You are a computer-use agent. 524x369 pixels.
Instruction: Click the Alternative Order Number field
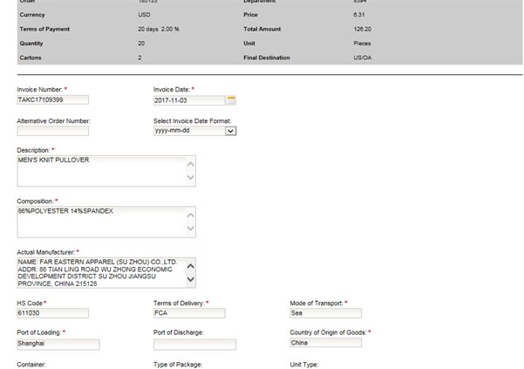pyautogui.click(x=52, y=131)
